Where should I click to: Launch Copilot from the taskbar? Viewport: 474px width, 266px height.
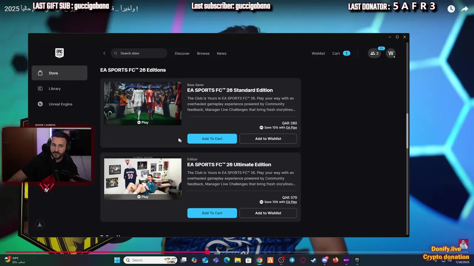tap(194, 260)
